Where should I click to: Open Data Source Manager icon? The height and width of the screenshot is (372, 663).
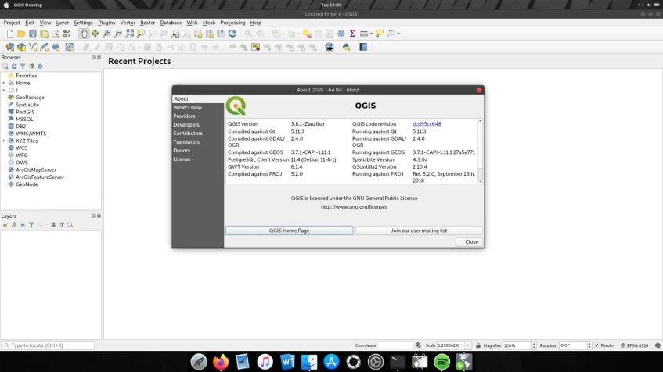pyautogui.click(x=9, y=47)
